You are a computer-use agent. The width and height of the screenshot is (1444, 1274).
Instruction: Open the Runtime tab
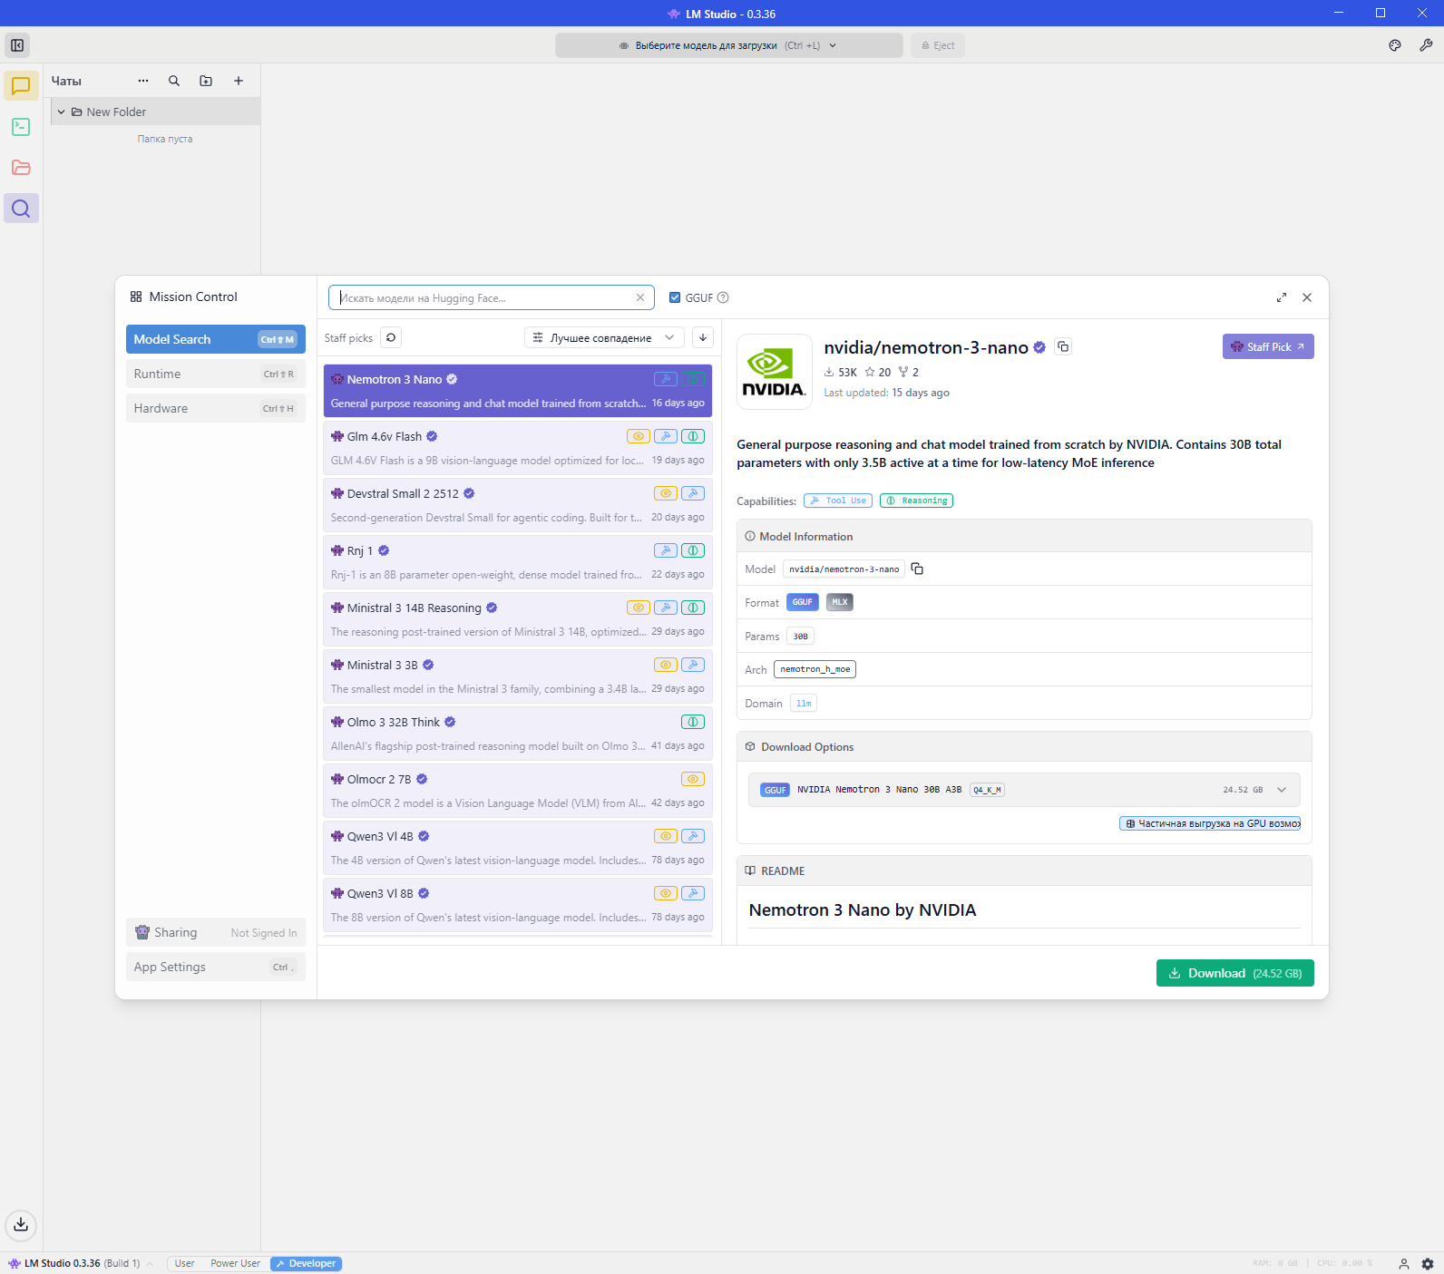point(215,374)
